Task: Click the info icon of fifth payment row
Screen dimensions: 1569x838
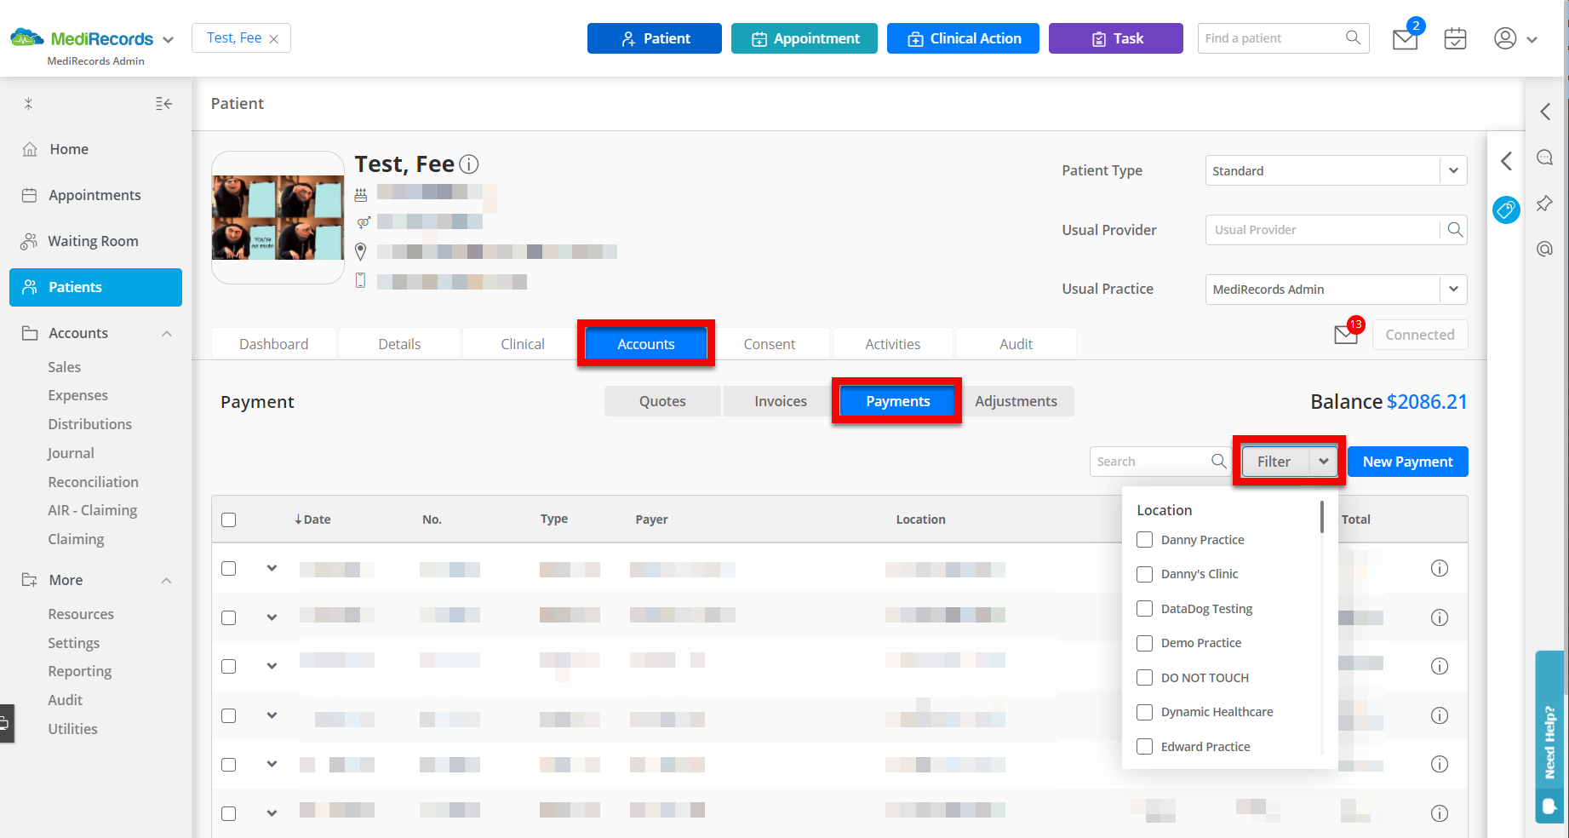Action: click(x=1440, y=764)
